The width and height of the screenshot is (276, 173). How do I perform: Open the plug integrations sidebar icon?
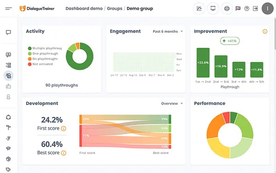click(8, 138)
